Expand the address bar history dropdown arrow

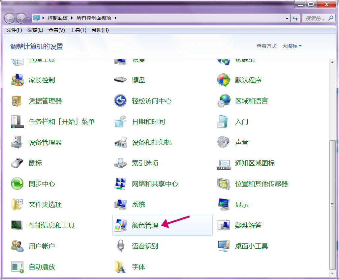(287, 18)
